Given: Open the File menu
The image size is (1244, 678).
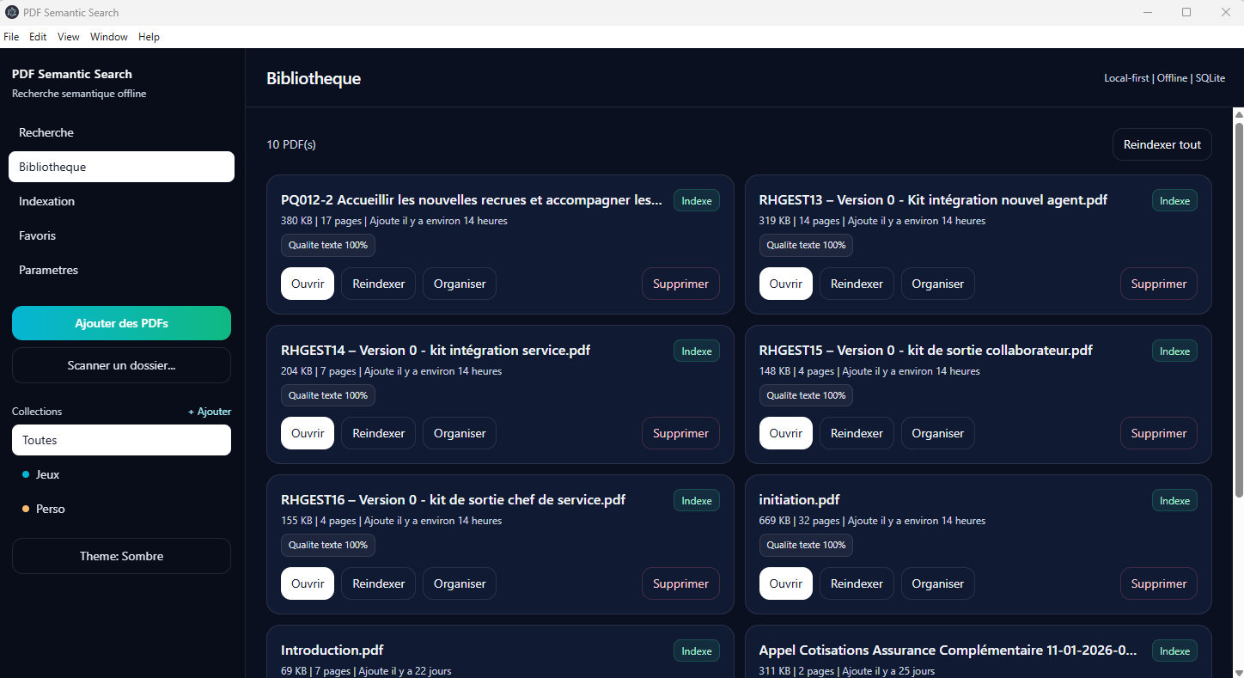Looking at the screenshot, I should tap(11, 37).
